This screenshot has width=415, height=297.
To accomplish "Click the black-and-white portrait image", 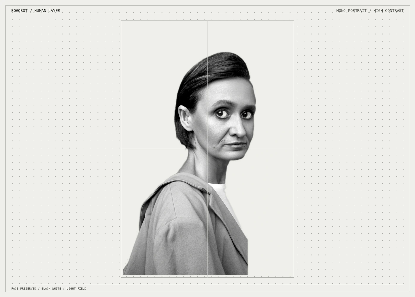I will pyautogui.click(x=207, y=149).
